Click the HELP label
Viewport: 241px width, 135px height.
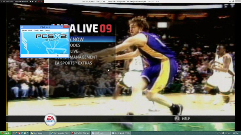click(186, 119)
